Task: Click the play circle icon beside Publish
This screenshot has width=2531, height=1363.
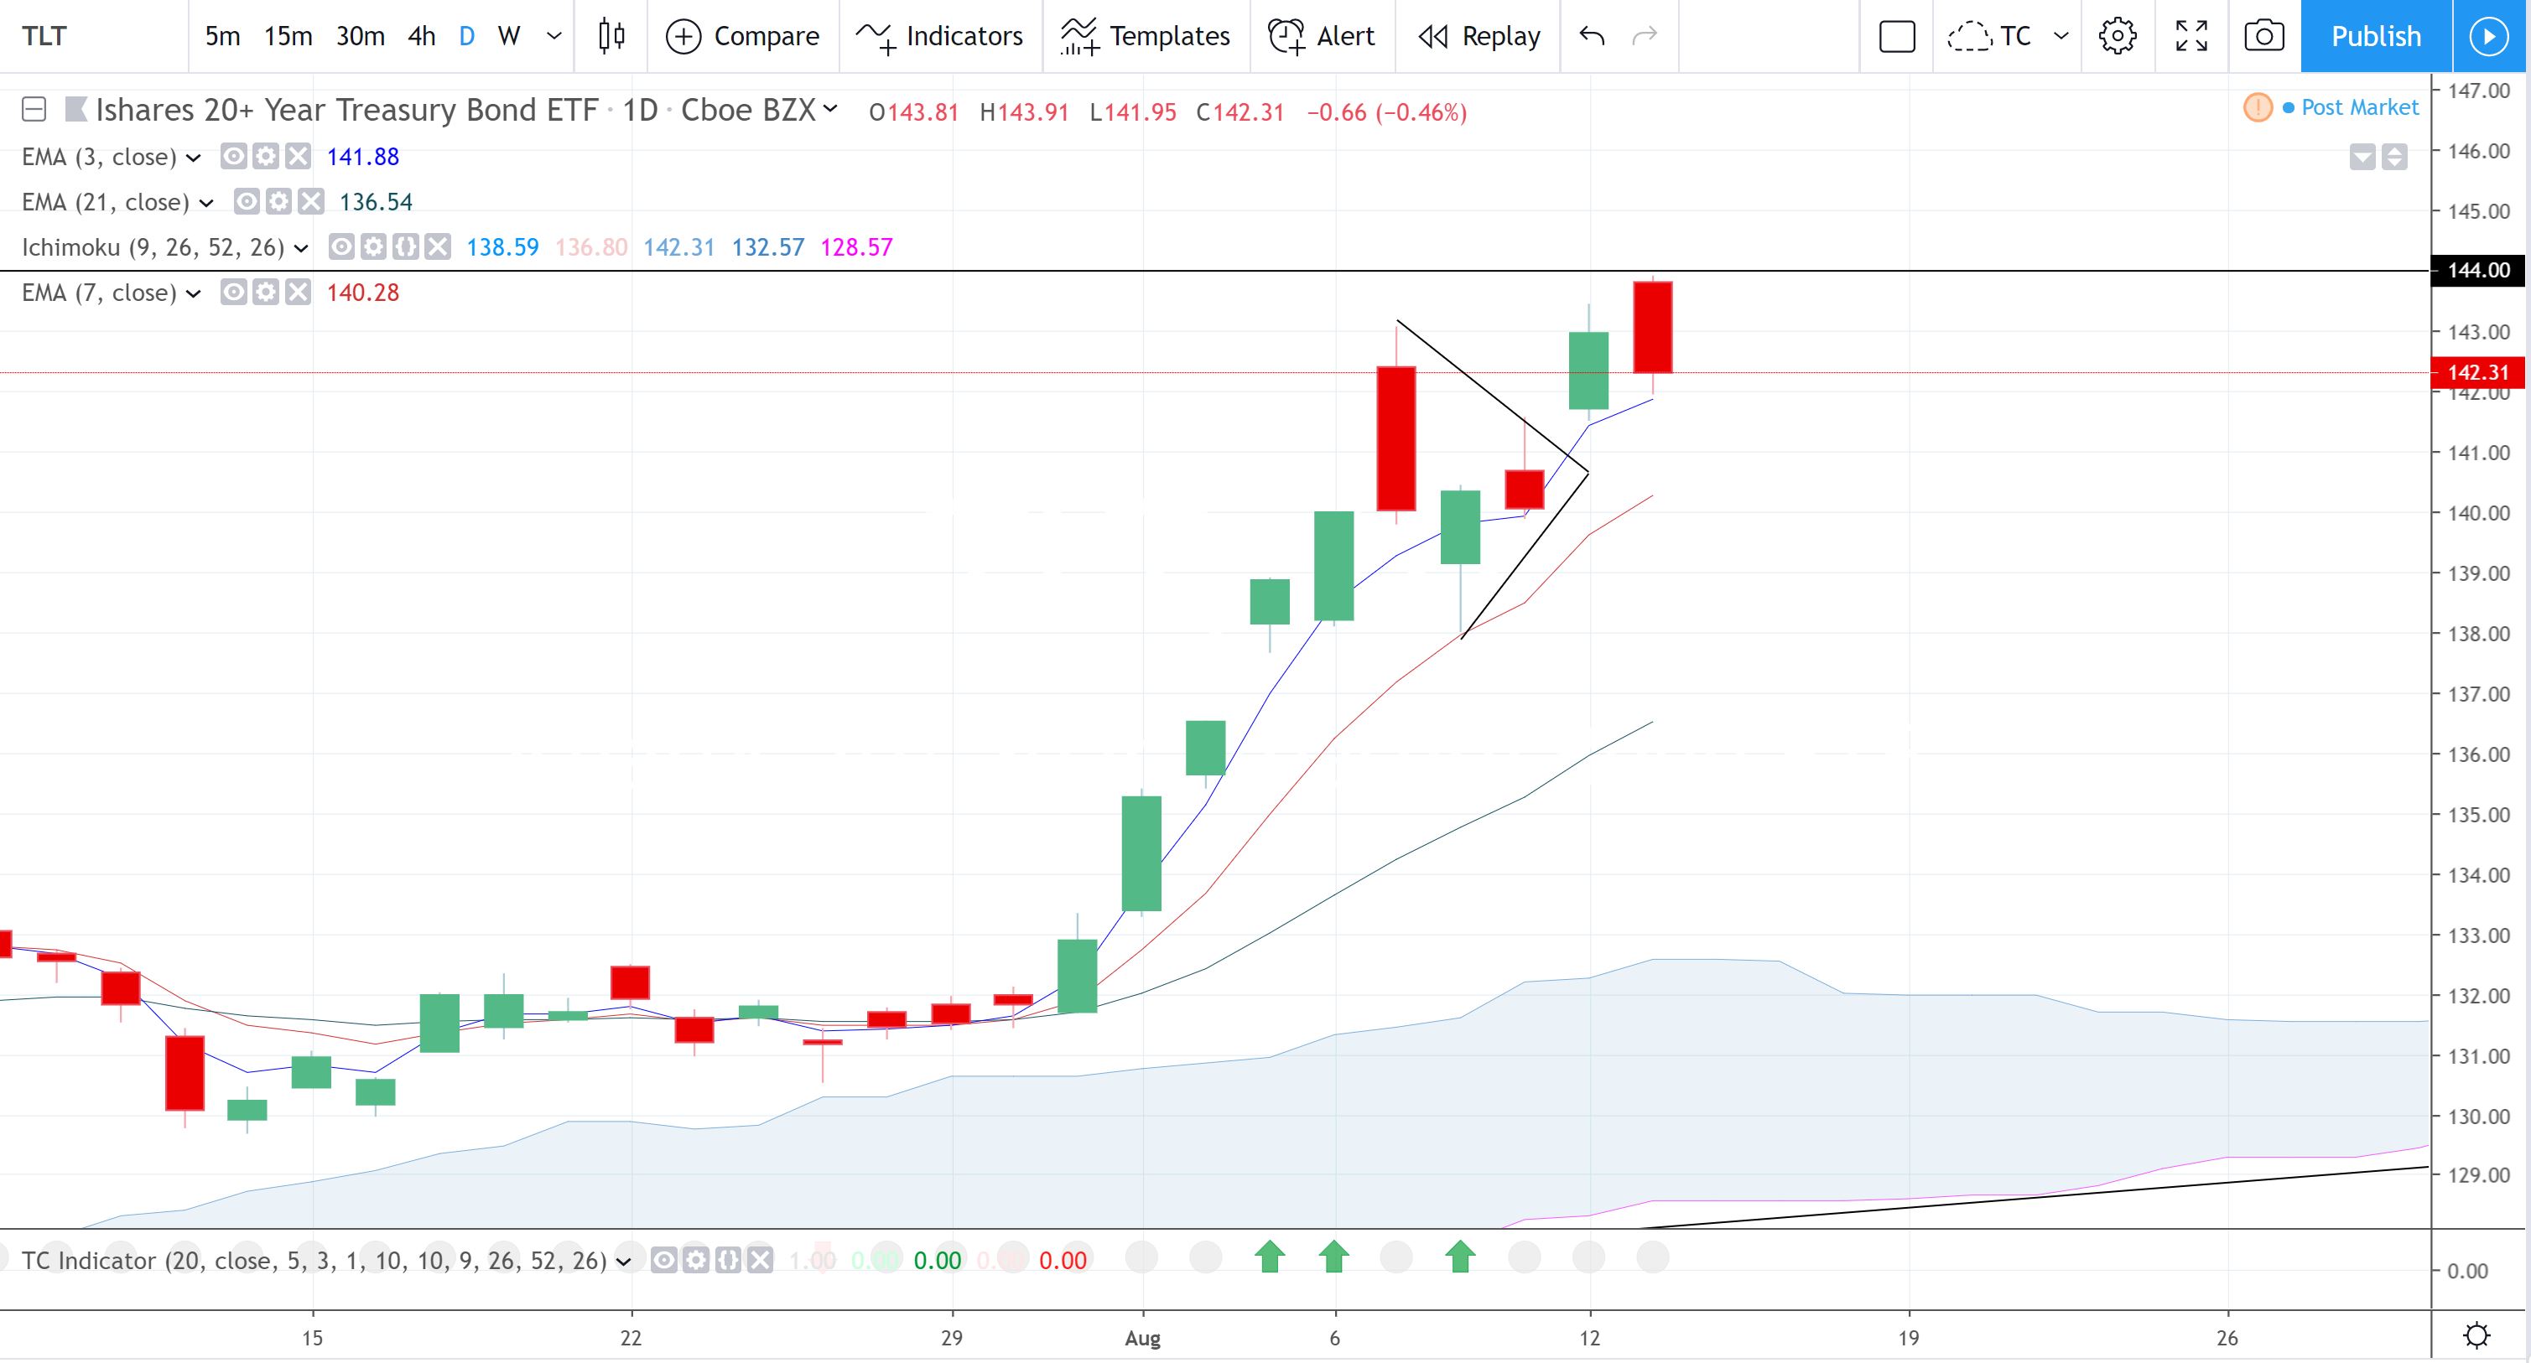Action: 2490,36
